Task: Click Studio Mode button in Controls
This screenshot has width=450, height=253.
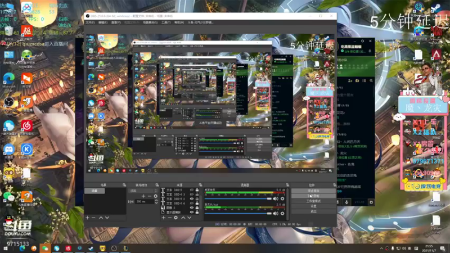Action: [x=313, y=201]
